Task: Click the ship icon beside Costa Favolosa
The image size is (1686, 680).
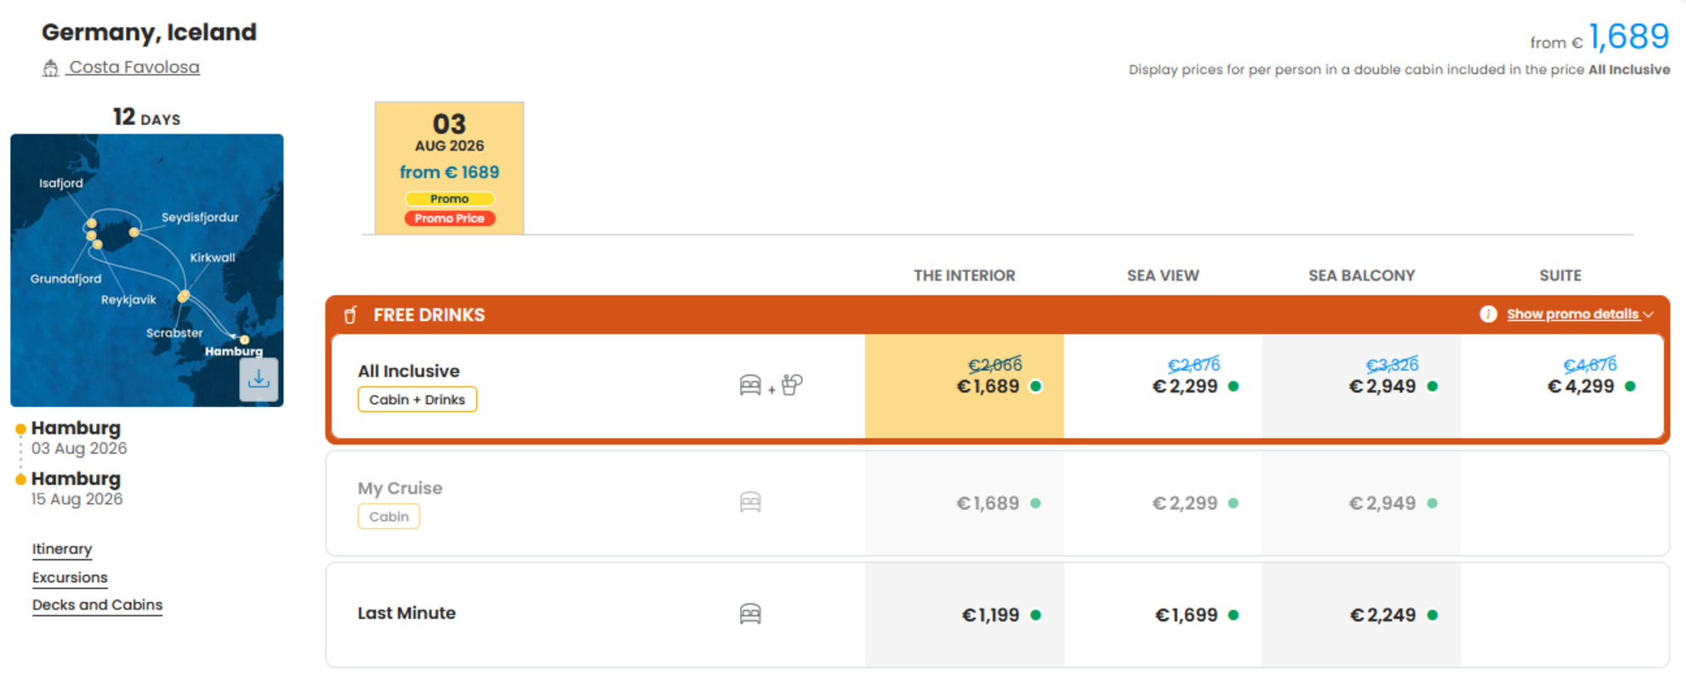Action: tap(50, 68)
